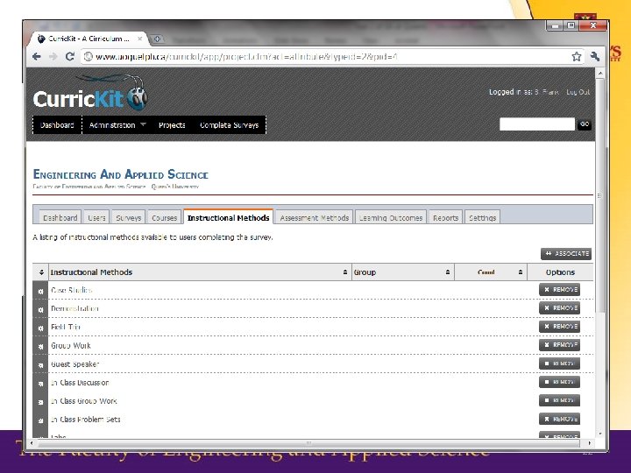Switch to the Users tab
631x473 pixels.
pyautogui.click(x=96, y=217)
